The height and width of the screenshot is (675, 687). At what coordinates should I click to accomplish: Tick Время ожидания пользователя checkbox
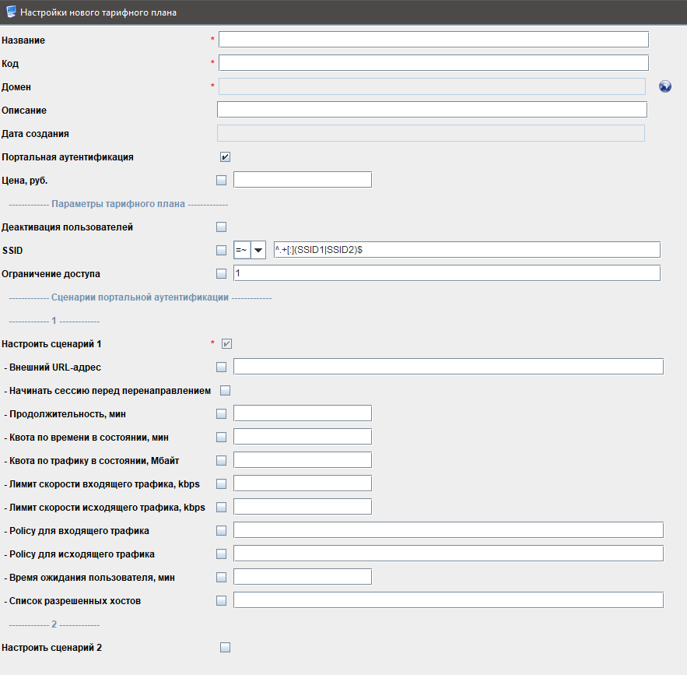(x=222, y=577)
